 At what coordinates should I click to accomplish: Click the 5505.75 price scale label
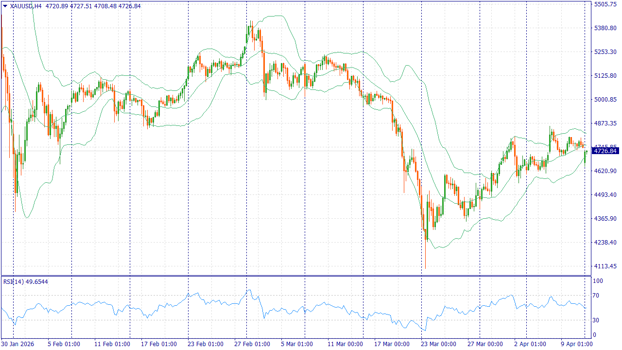[605, 4]
